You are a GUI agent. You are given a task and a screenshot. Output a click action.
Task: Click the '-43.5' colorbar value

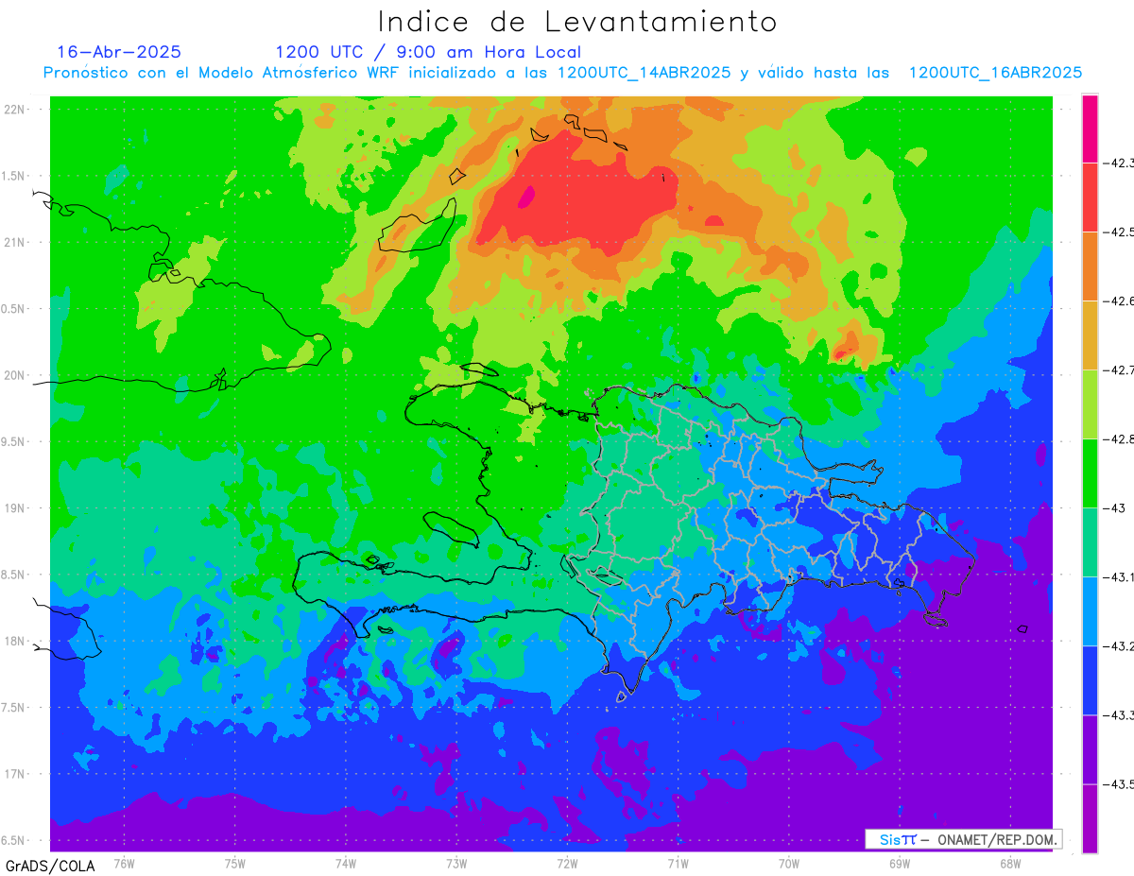[1119, 784]
